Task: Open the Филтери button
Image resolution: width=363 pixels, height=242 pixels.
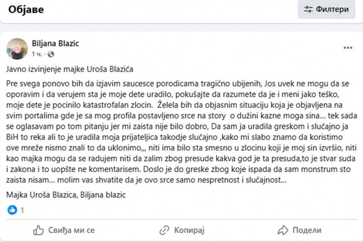Action: [326, 9]
